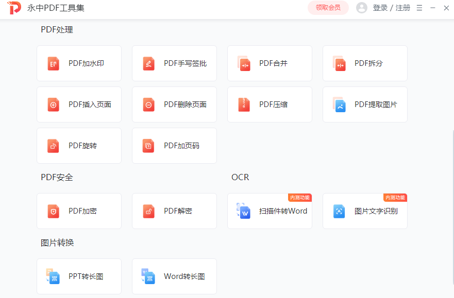Screen dimensions: 454x298
Task: Select the PDF合并 label
Action: pos(273,64)
